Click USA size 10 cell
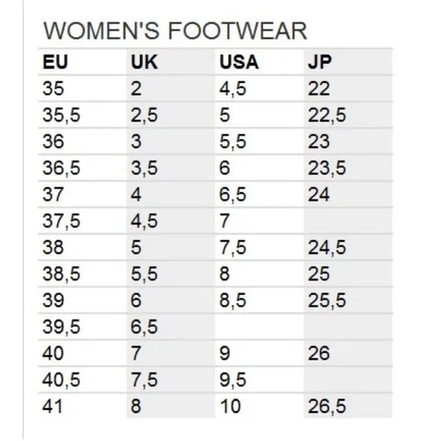 259,406
